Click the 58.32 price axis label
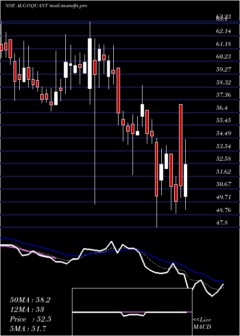Screen dimensions: 240x336 (x=224, y=82)
